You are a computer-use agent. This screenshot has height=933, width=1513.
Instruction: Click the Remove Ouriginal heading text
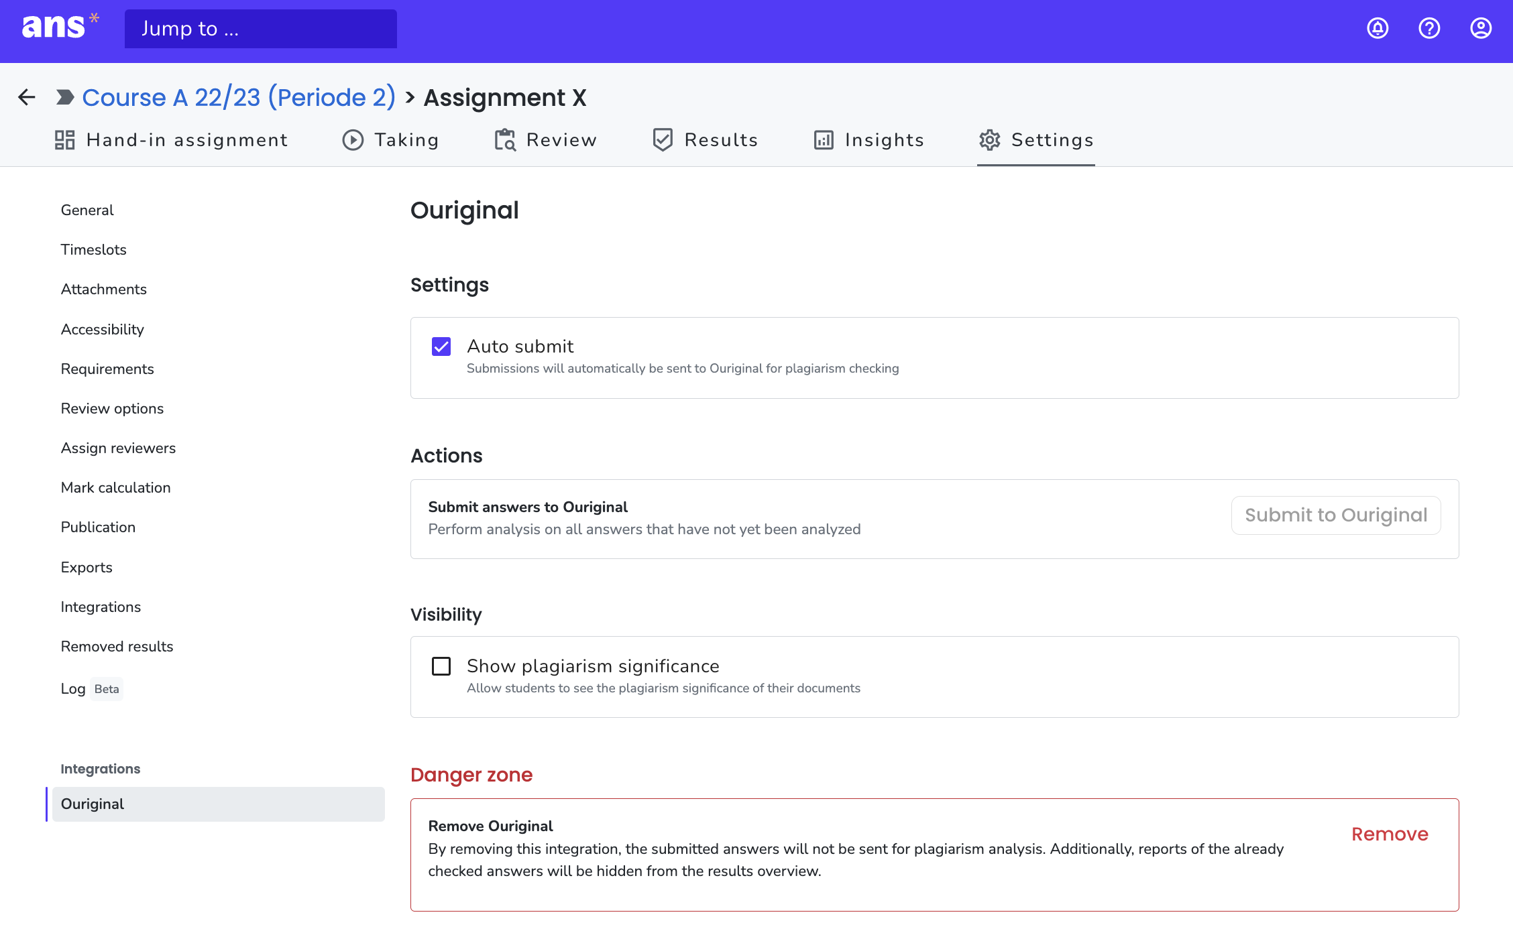tap(490, 826)
